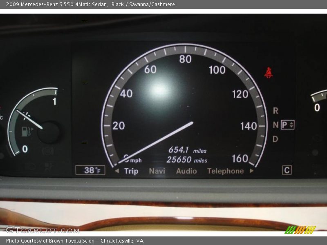
Task: Select the Trip menu item
Action: (x=131, y=171)
